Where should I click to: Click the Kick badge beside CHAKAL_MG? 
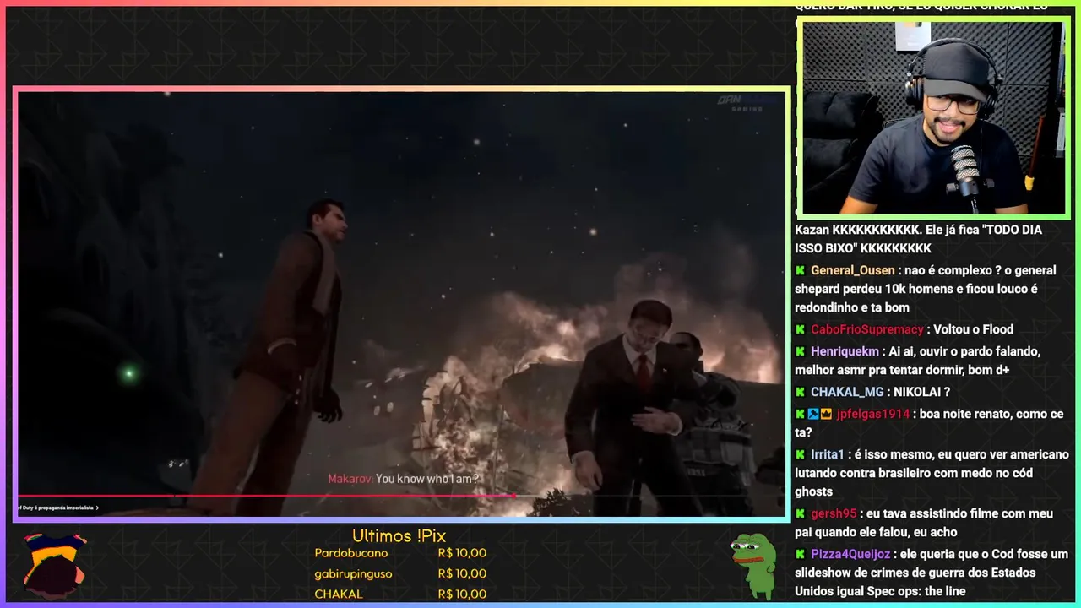[x=800, y=393]
